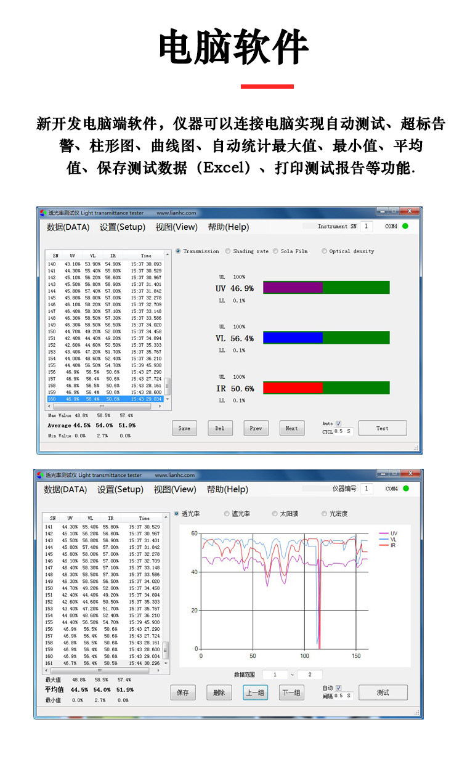Close the upper Light transmittance tester window
Viewport: 462px width, 759px height.
pyautogui.click(x=409, y=211)
